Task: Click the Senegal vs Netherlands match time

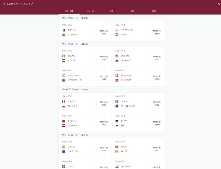Action: point(104,58)
